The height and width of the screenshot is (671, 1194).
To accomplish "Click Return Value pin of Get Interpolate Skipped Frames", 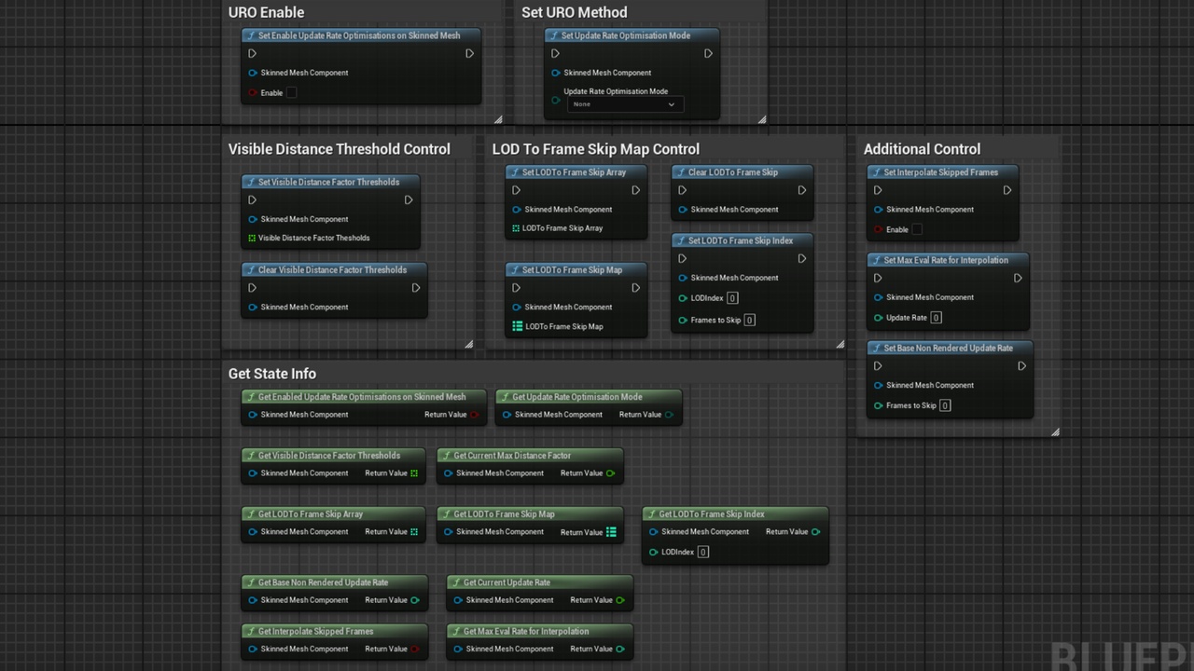I will [x=415, y=650].
